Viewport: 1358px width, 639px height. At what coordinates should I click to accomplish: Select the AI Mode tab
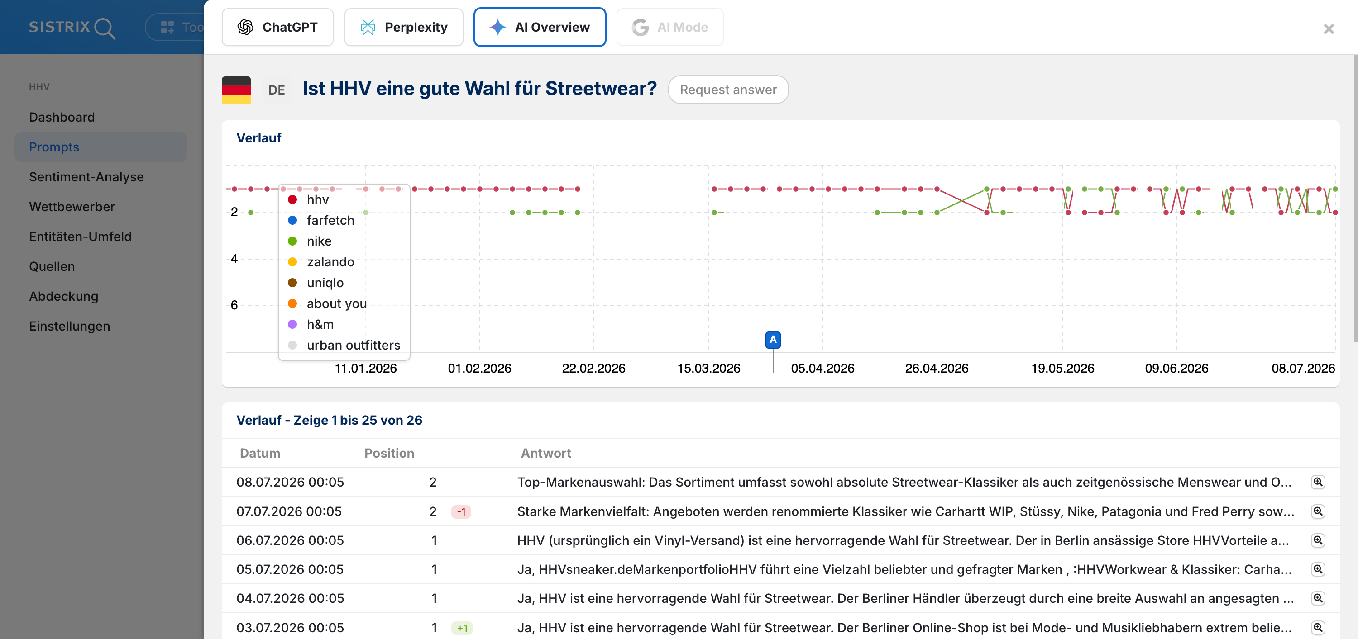click(669, 27)
